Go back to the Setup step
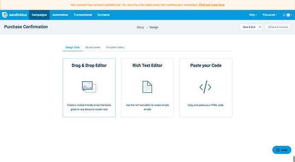The width and height of the screenshot is (295, 162). click(140, 27)
